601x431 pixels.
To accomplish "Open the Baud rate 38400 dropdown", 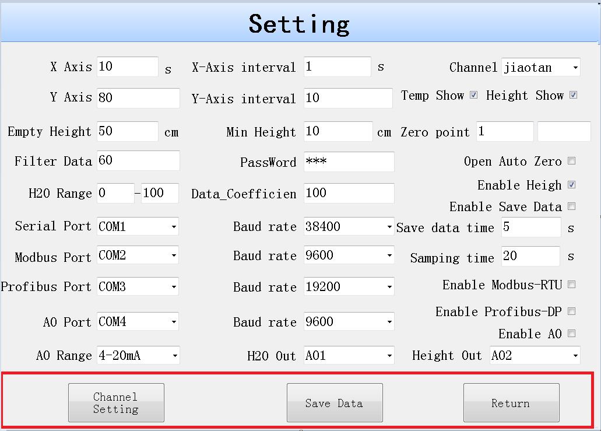I will click(349, 227).
